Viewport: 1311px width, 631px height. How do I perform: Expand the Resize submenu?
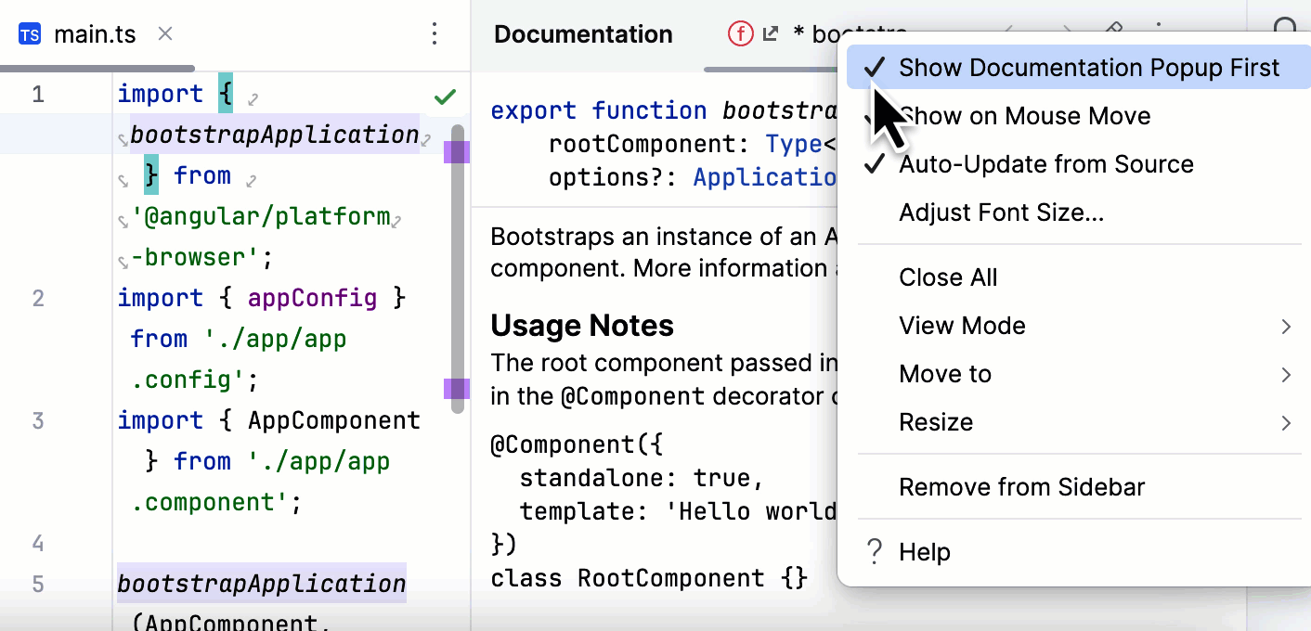[936, 422]
